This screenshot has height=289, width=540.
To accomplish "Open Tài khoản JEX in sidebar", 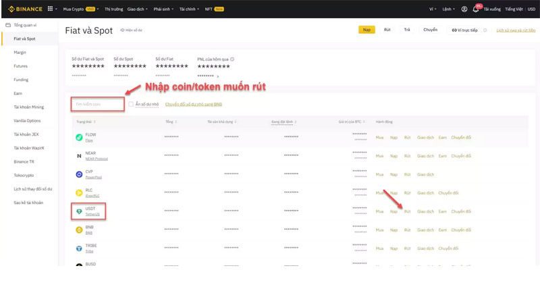I will (x=26, y=134).
